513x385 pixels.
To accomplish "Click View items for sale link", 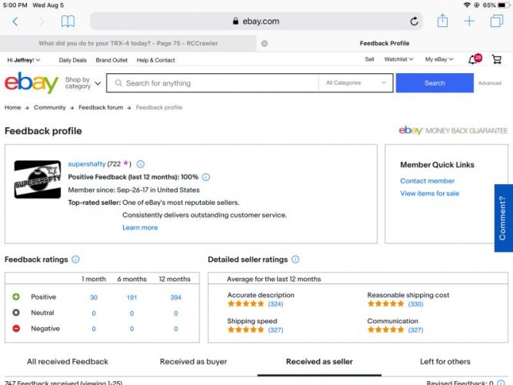I will (430, 193).
